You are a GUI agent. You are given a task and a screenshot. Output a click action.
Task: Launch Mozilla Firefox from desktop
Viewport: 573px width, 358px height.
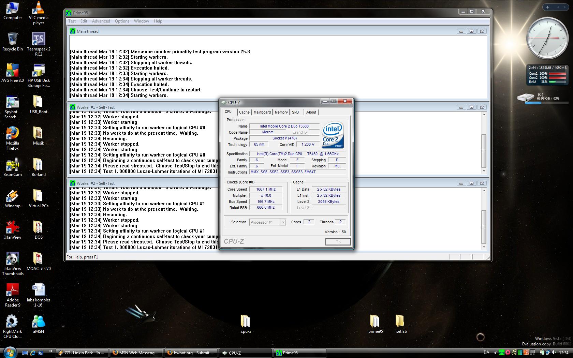tap(13, 138)
